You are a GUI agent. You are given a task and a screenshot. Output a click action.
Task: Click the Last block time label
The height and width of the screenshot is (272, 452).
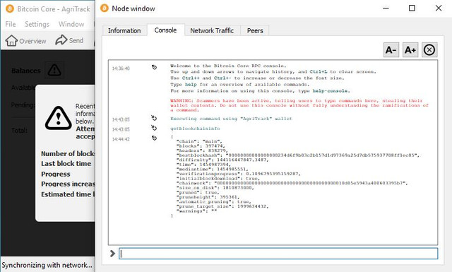66,163
